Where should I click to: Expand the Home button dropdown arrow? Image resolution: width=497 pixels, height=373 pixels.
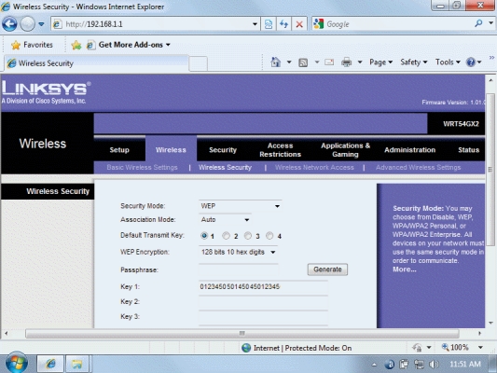(x=289, y=62)
